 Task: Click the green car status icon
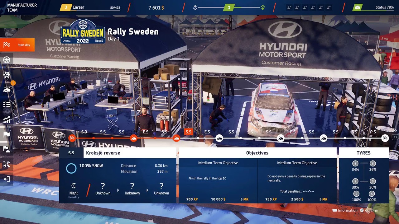point(358,7)
